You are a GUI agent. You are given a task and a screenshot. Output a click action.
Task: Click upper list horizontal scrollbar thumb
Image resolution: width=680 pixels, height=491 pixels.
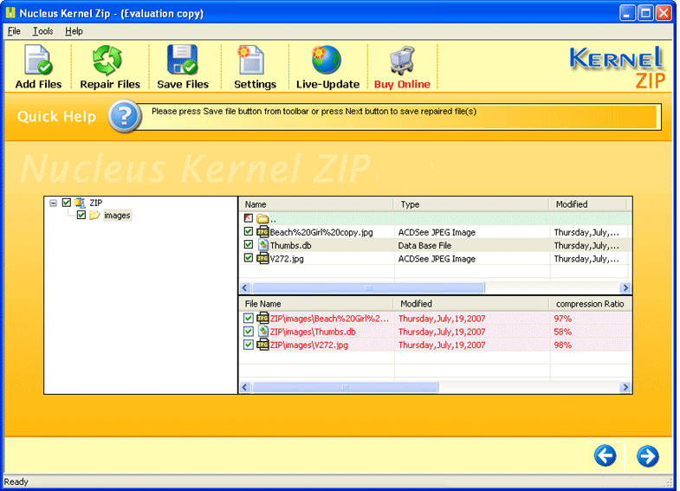[x=368, y=287]
